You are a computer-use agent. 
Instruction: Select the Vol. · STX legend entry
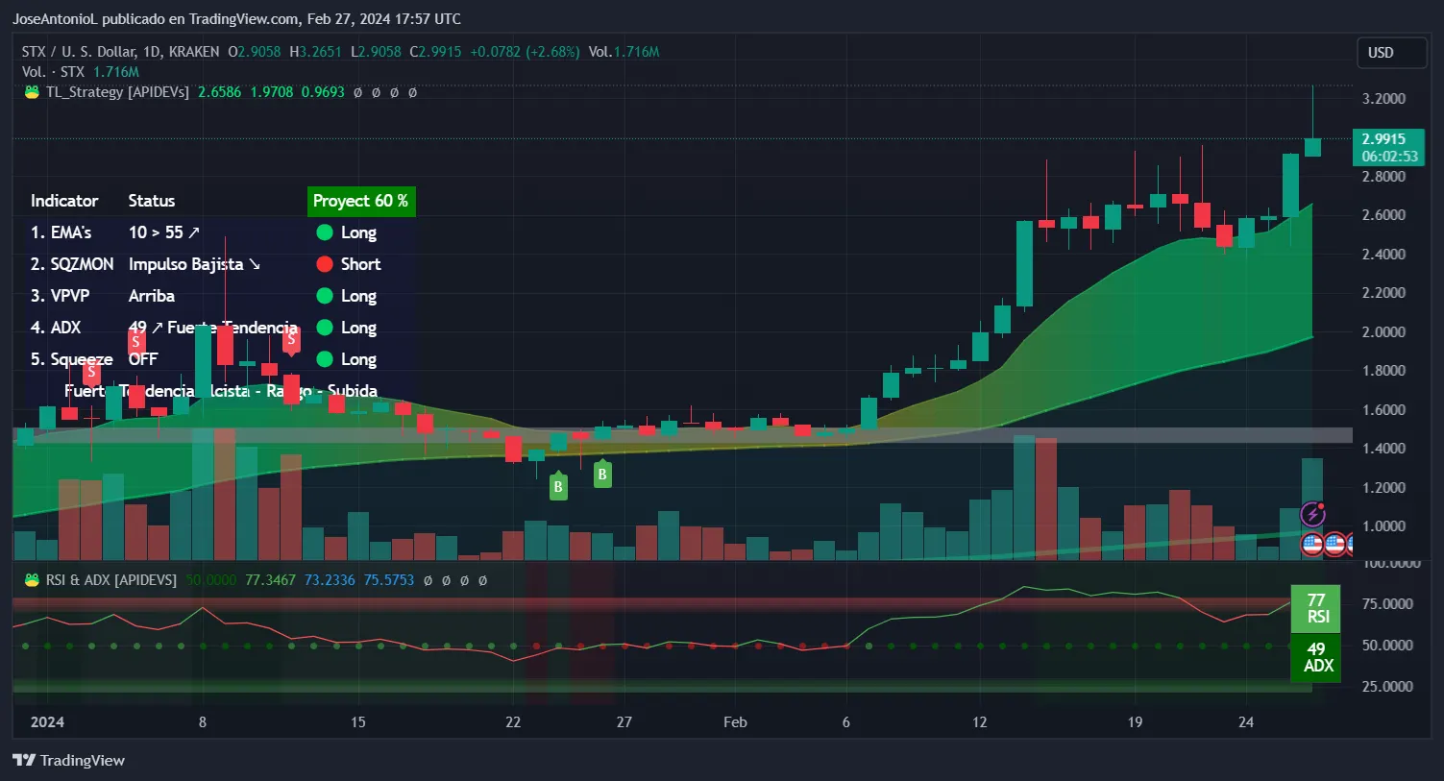click(x=54, y=72)
